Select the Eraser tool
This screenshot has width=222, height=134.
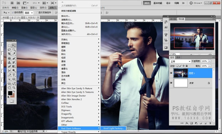point(10,66)
